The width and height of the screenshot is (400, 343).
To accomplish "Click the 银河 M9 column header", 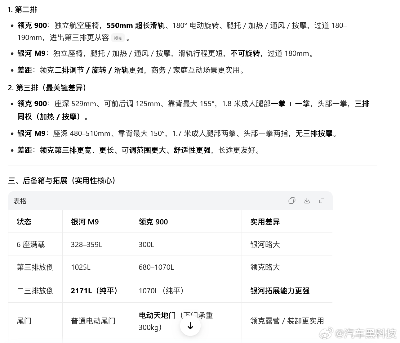I will click(x=85, y=222).
